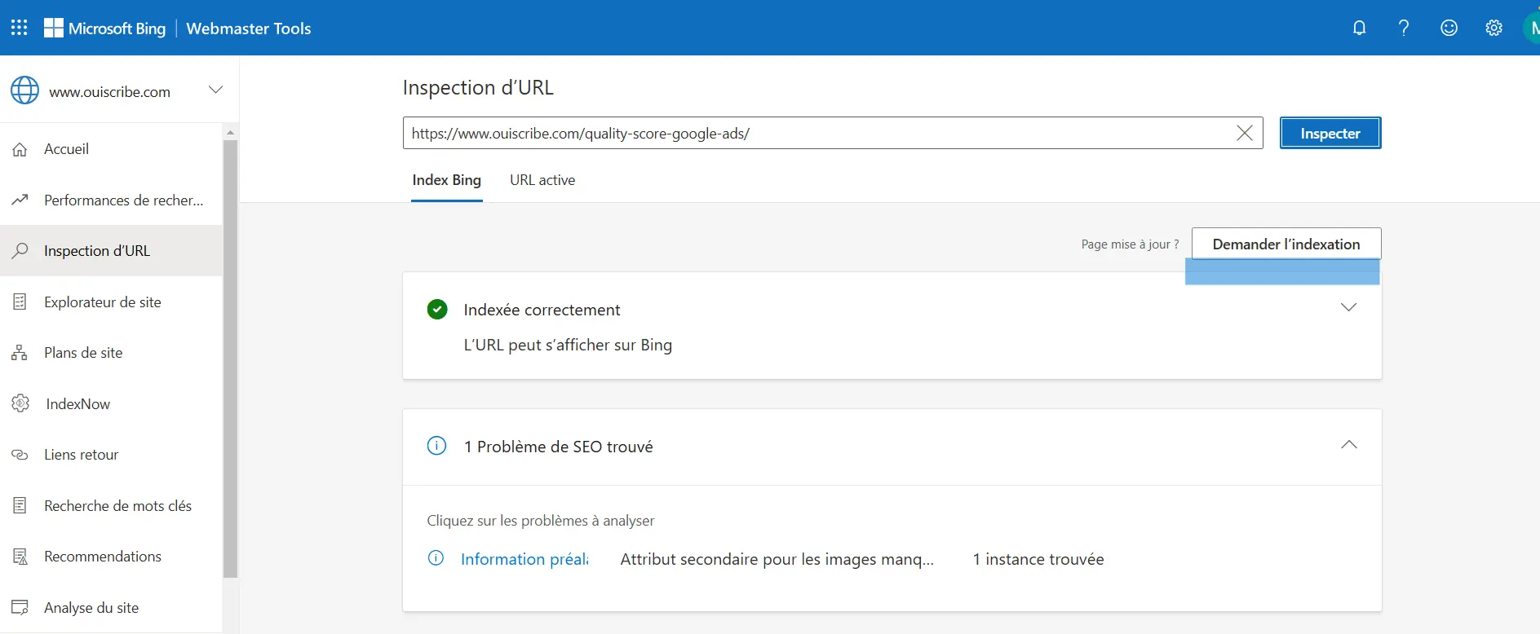Click the Microsoft Bing logo
Viewport: 1540px width, 634px height.
[104, 29]
